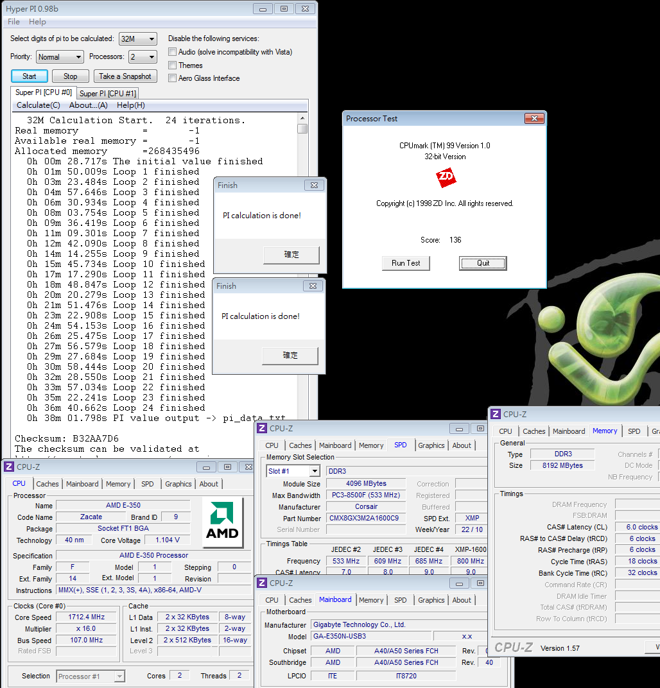Click the Core Voltage 1.104 V field
The image size is (660, 688).
[x=168, y=540]
